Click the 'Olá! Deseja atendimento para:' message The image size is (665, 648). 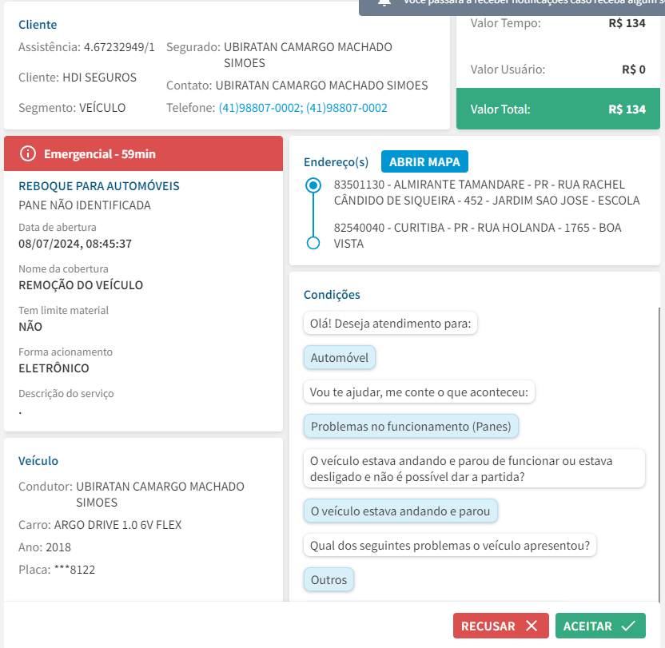pos(390,323)
